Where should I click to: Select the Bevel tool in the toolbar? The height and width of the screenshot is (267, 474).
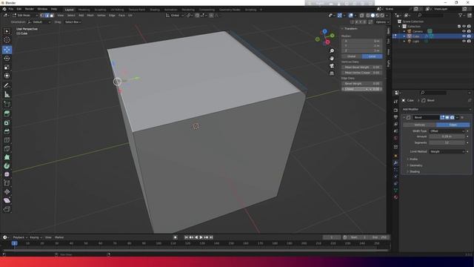[x=7, y=131]
